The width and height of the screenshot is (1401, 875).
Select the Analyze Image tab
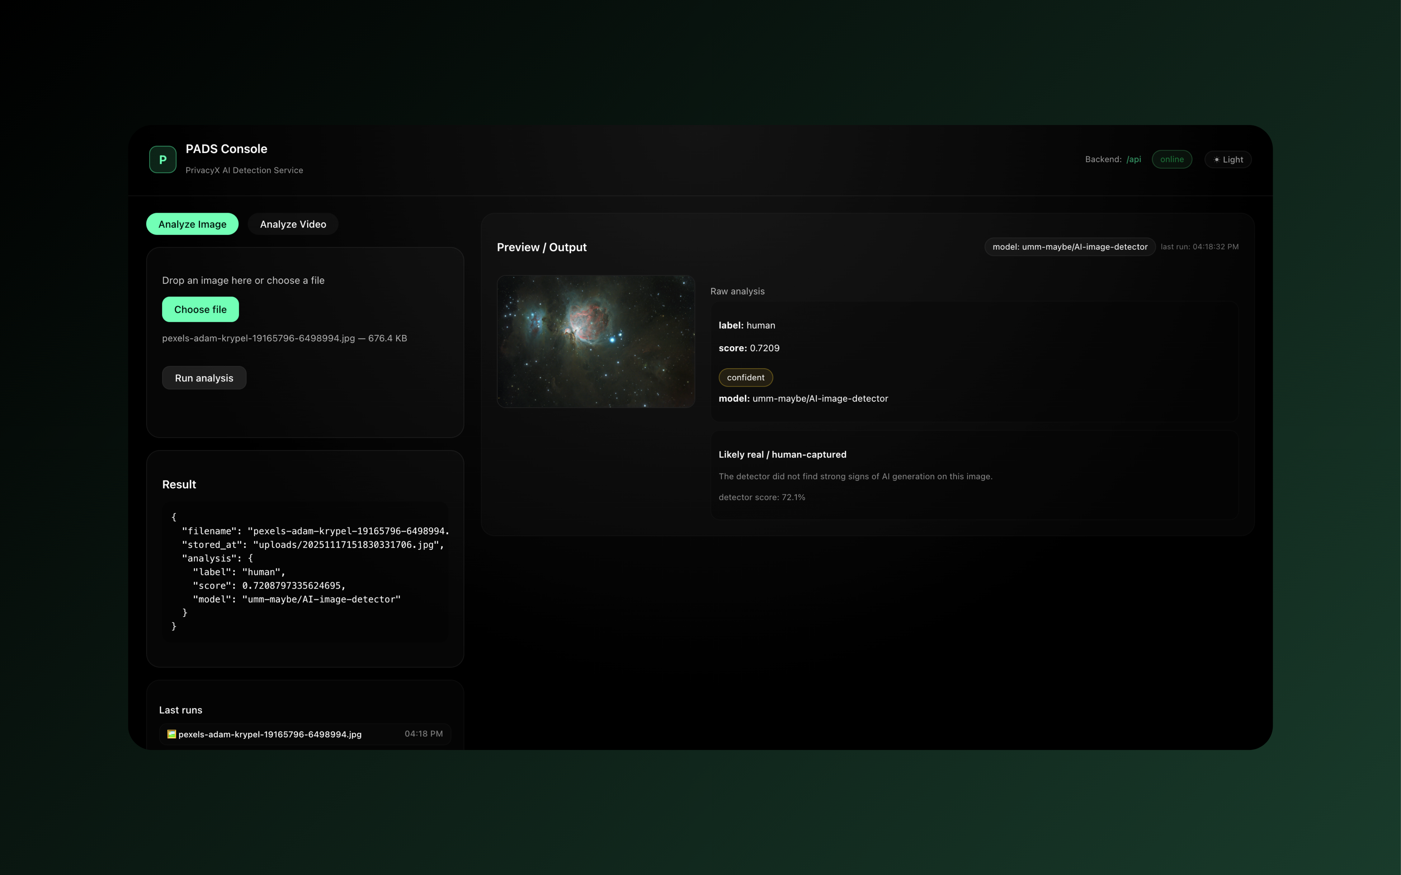[192, 224]
